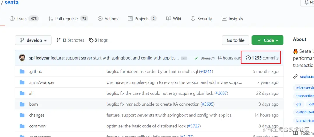Open the seata repository name link
314x137 pixels.
coord(12,3)
